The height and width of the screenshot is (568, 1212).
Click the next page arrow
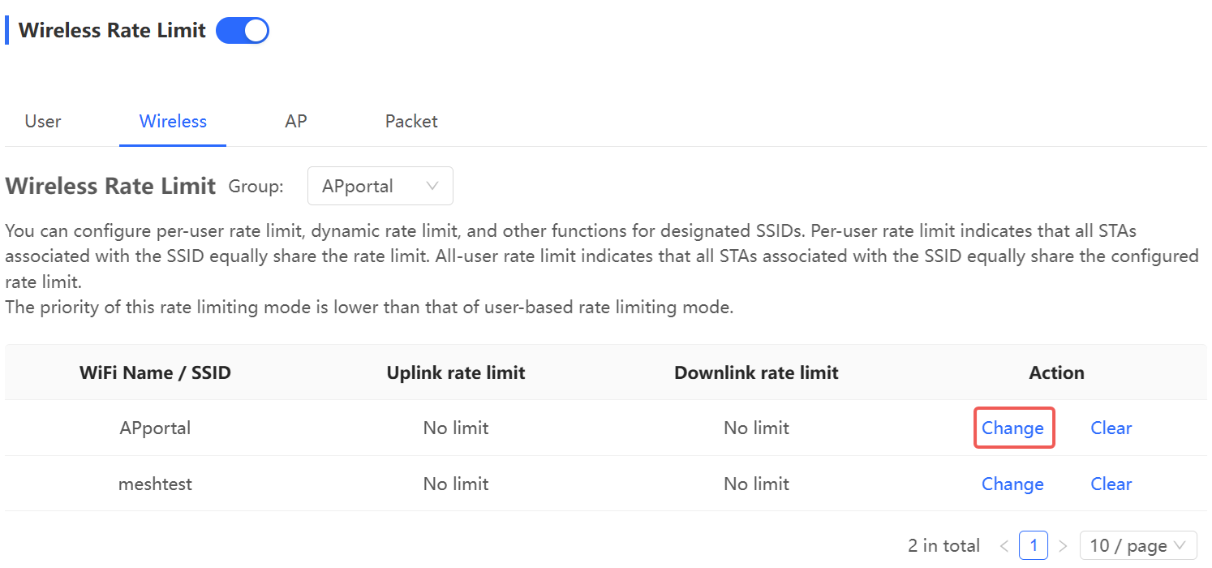pyautogui.click(x=1063, y=546)
